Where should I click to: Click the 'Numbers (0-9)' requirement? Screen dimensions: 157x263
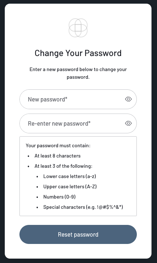[x=59, y=197]
